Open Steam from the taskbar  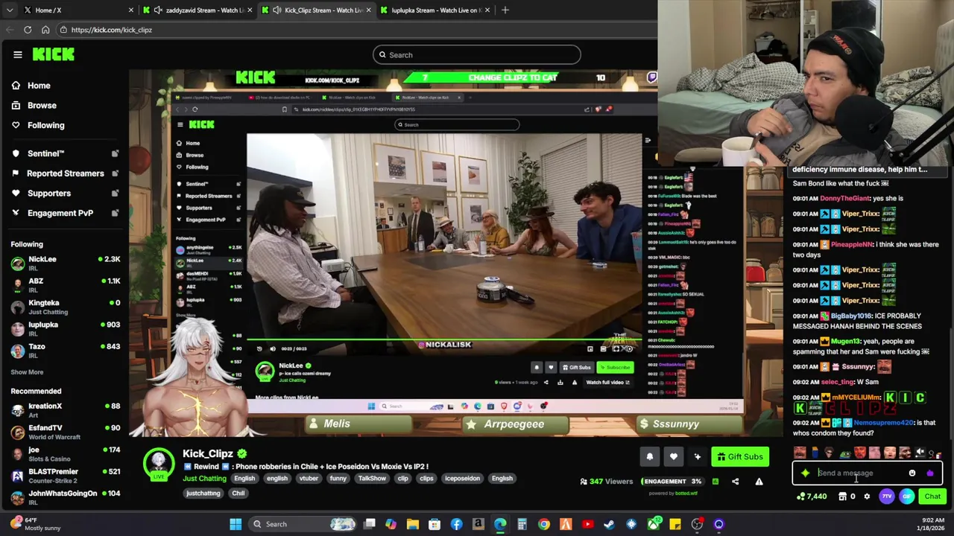point(609,524)
